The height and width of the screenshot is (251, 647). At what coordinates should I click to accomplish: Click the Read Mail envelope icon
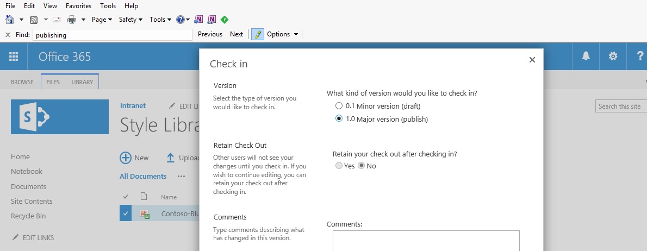click(x=57, y=20)
